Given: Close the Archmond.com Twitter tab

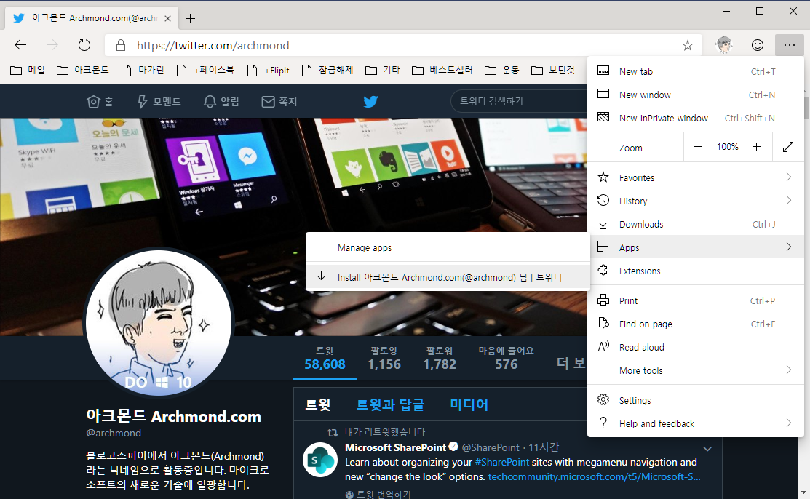Looking at the screenshot, I should (167, 19).
